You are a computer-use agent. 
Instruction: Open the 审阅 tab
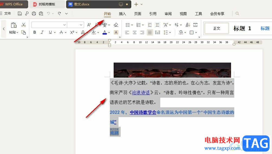(x=168, y=14)
